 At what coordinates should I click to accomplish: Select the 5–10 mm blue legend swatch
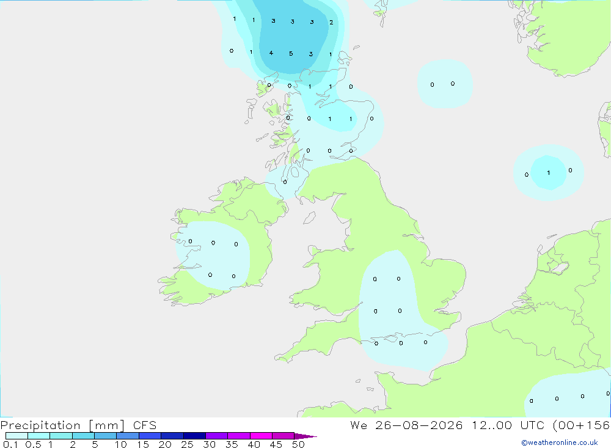(106, 436)
